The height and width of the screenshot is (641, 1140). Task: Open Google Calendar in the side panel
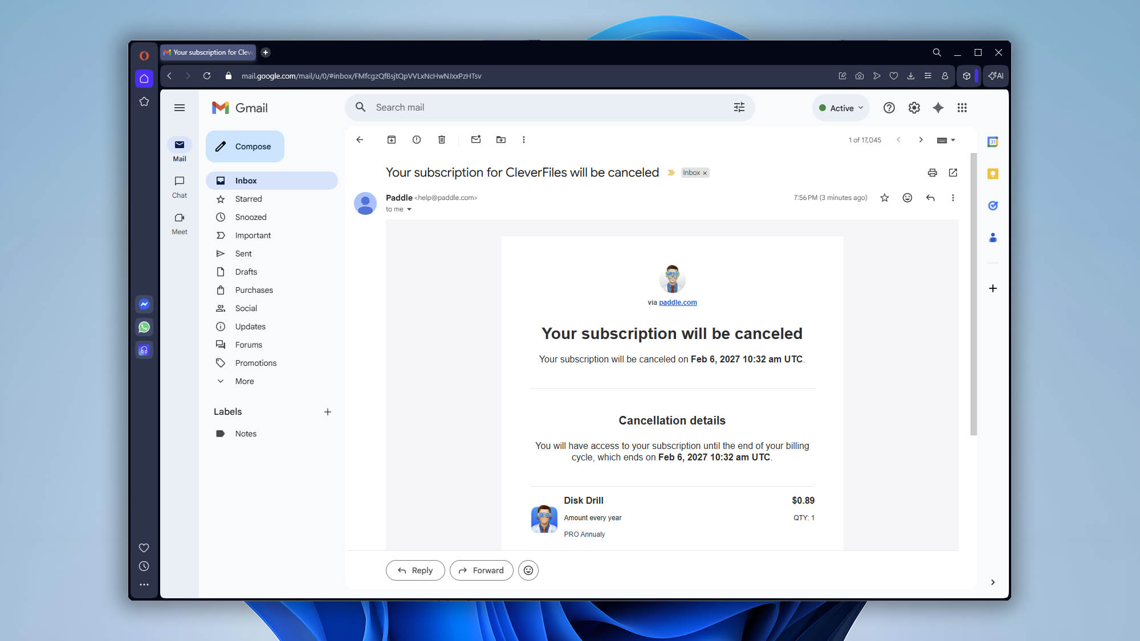click(x=993, y=142)
